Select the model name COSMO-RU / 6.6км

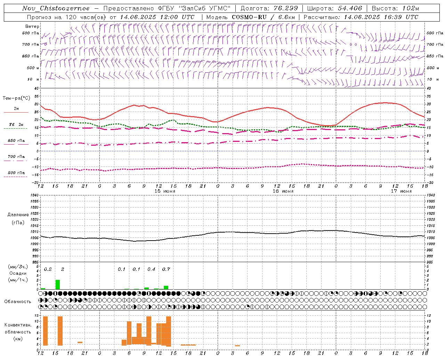click(x=264, y=17)
